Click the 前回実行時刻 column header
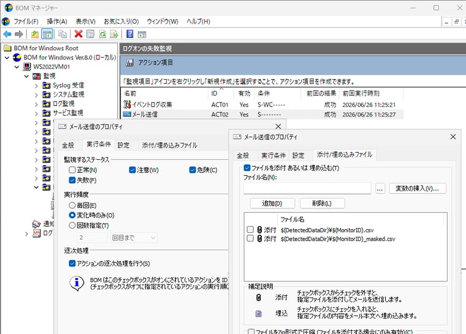The image size is (466, 334). point(371,94)
